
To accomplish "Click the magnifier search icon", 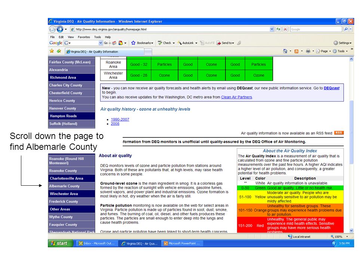I will pyautogui.click(x=346, y=29).
